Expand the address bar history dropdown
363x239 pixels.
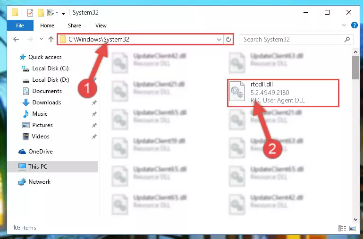coord(219,39)
